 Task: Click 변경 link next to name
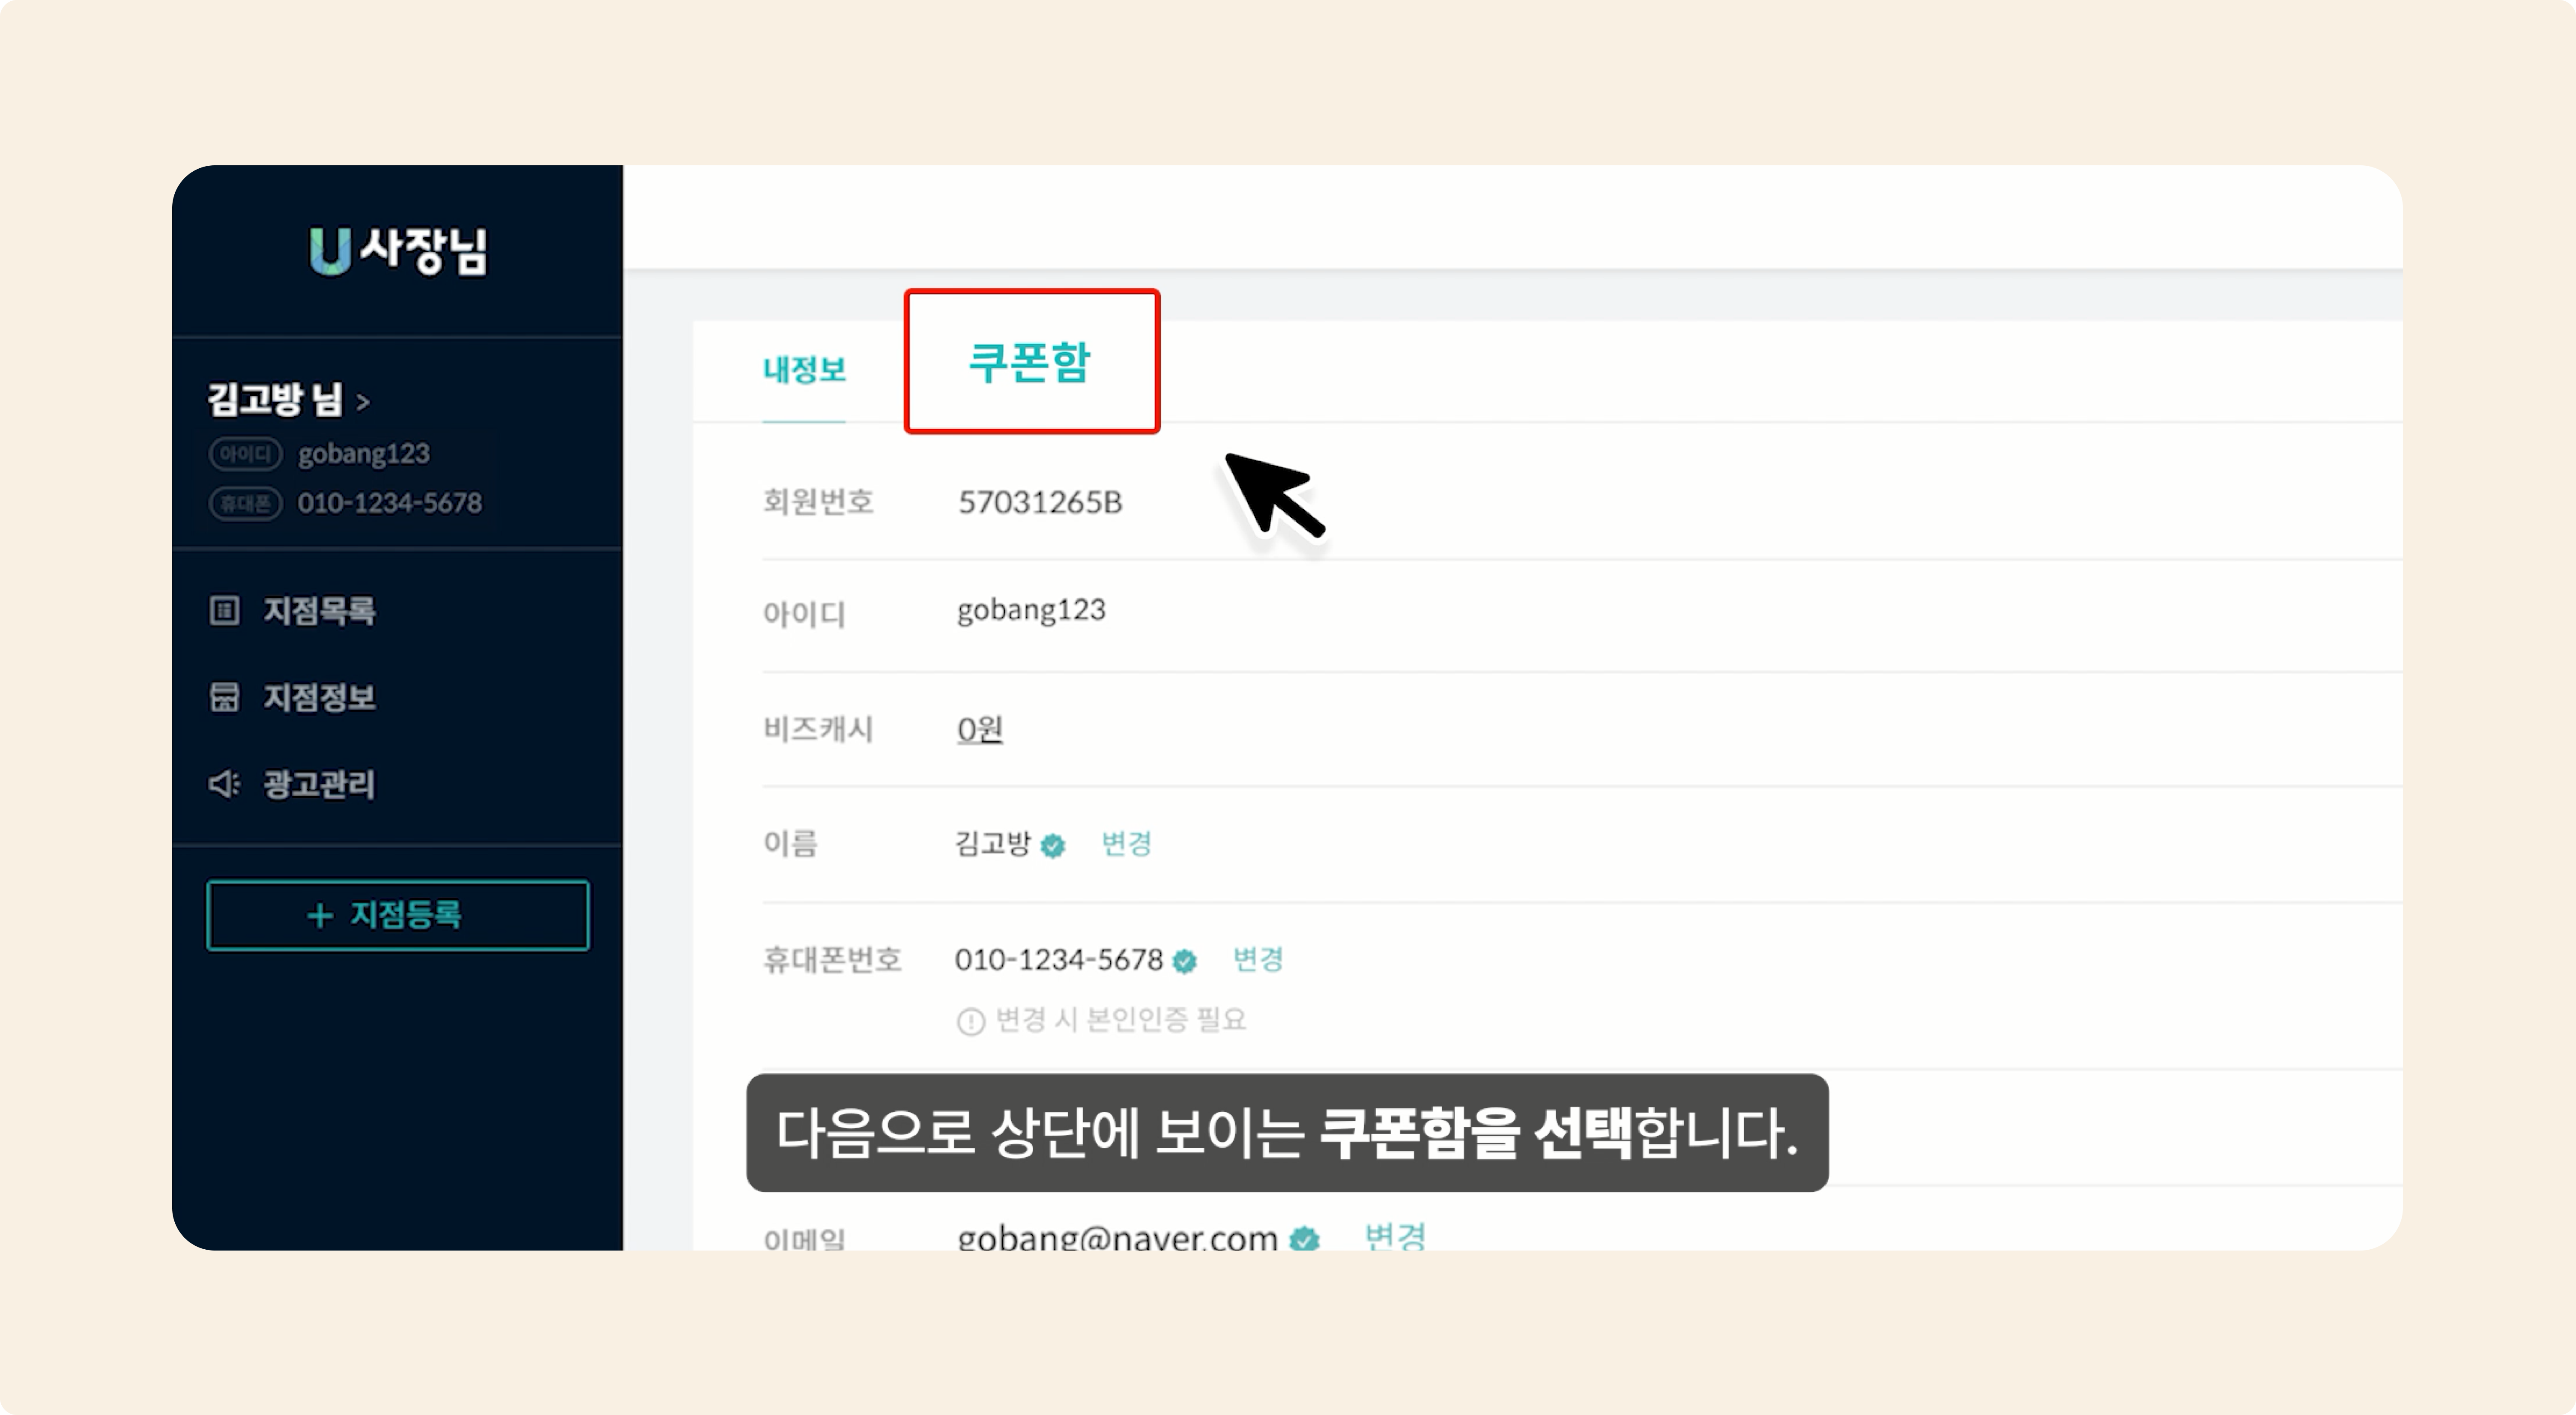coord(1126,844)
